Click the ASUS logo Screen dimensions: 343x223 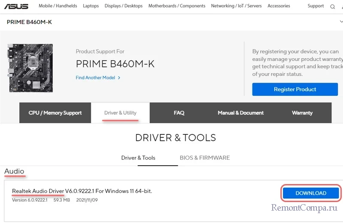[x=16, y=6]
